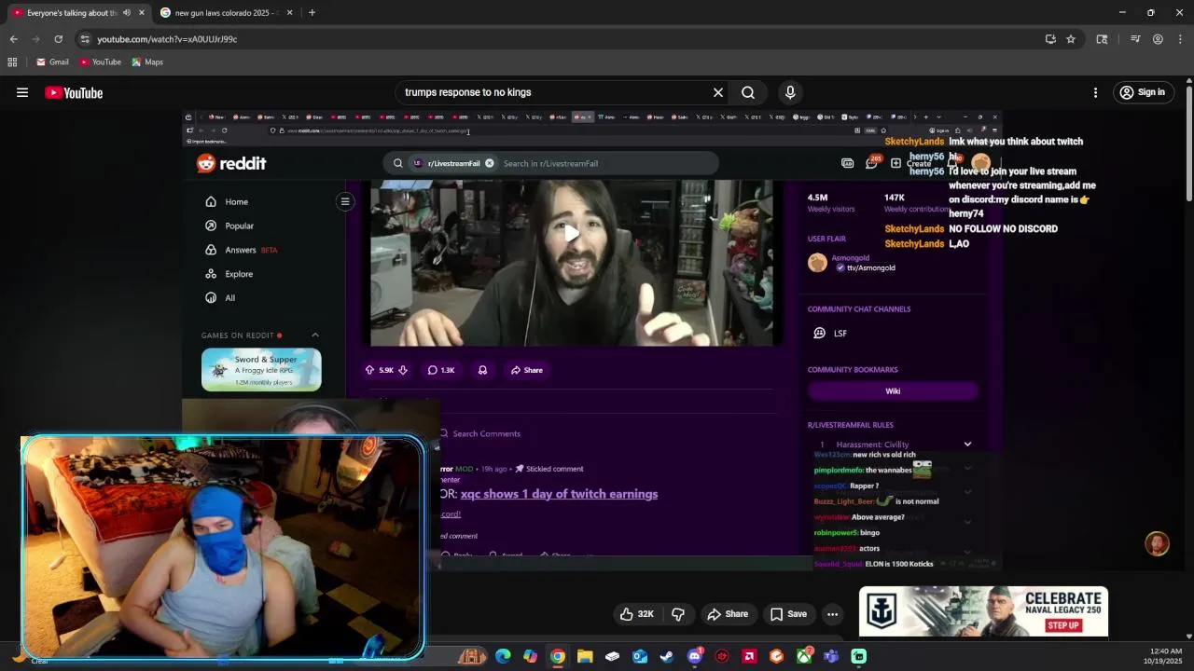1194x671 pixels.
Task: Select the youtube.com address bar
Action: [x=560, y=39]
